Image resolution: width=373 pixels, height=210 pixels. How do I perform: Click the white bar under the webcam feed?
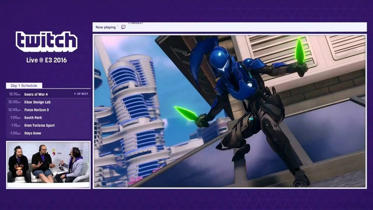coord(48,185)
